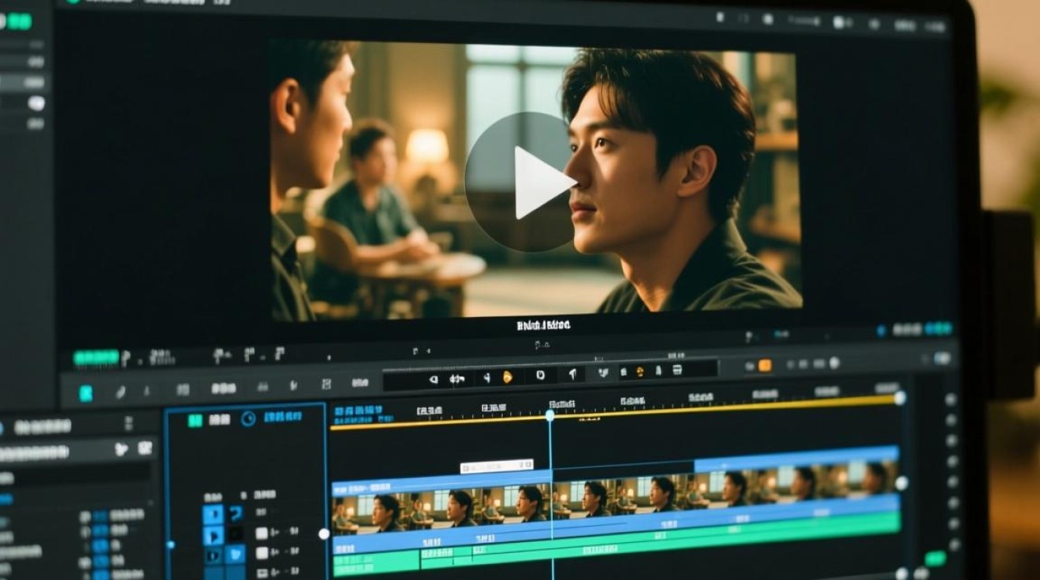Click the green button in the top-left corner
Screen dimensions: 1040x580
pos(20,22)
